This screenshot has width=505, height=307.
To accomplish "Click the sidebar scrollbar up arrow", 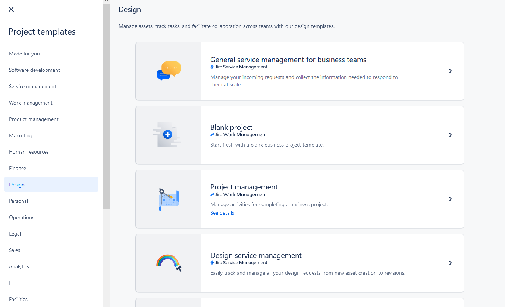I will 107,1.
